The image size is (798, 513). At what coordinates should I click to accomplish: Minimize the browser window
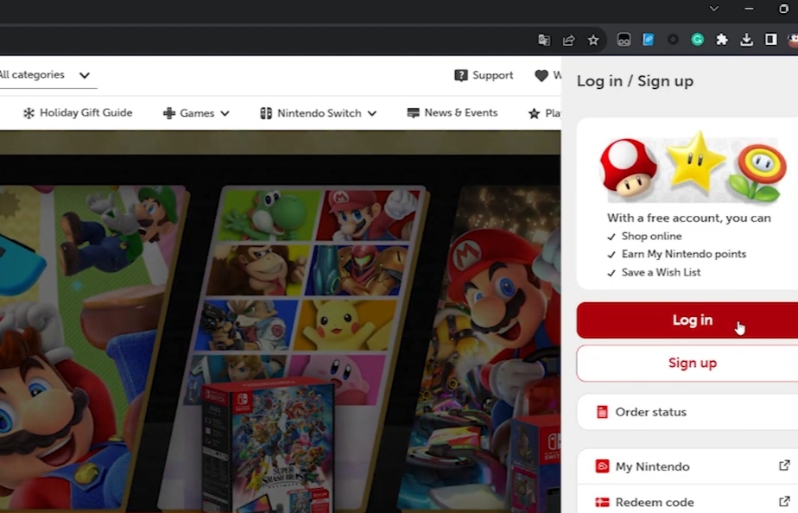[x=749, y=9]
